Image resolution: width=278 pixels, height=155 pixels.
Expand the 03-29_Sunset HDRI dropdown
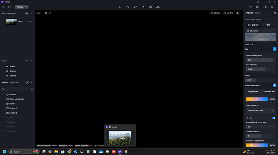point(261,31)
